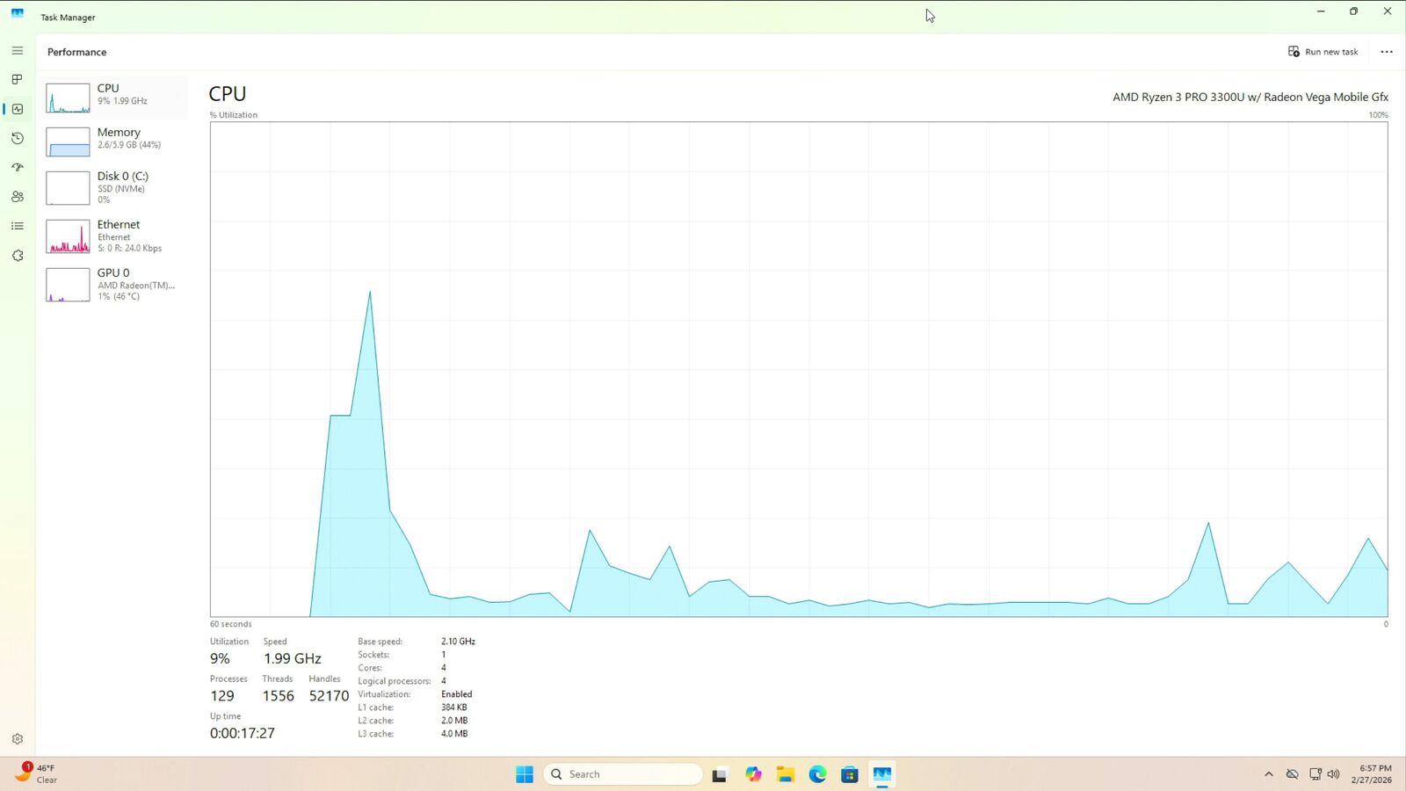
Task: Open the Users page icon
Action: [17, 197]
